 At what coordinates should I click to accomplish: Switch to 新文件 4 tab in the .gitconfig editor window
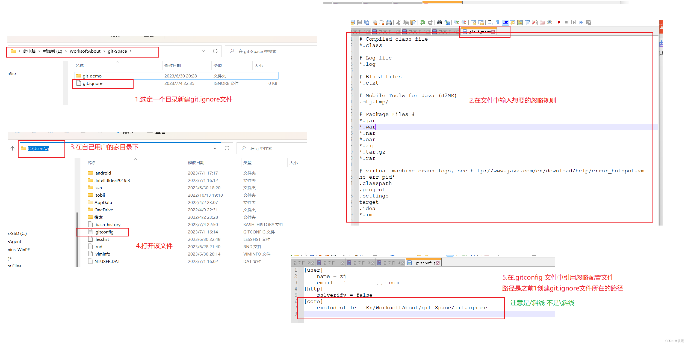point(390,263)
